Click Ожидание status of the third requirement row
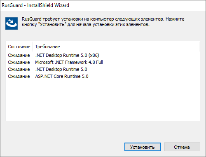 [19, 69]
